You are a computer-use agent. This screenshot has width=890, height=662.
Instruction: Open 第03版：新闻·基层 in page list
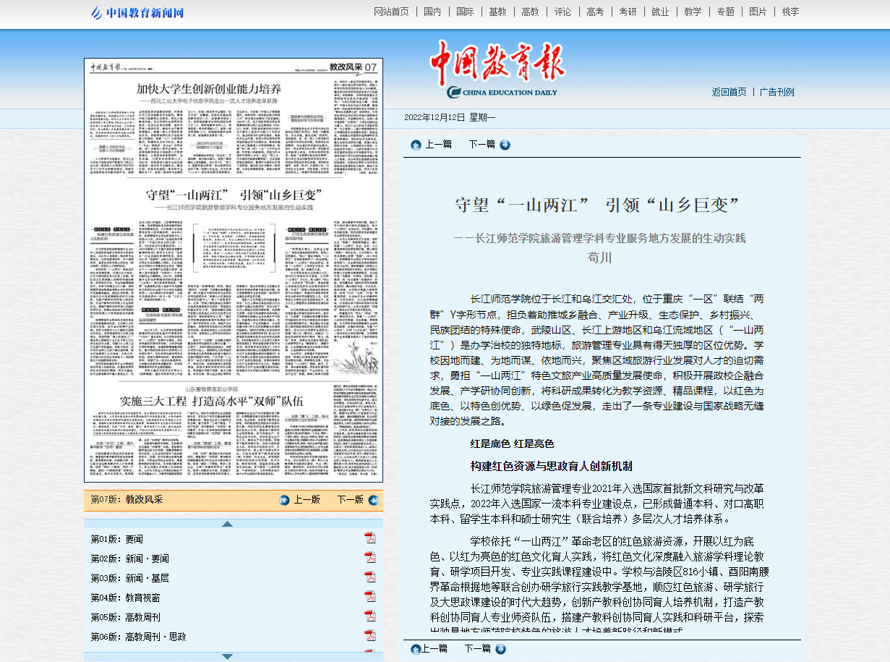pyautogui.click(x=129, y=578)
